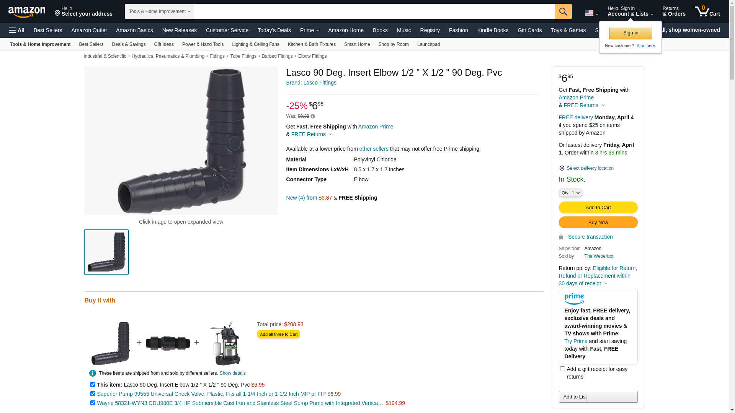Click into the search text field
The image size is (735, 413).
[374, 11]
